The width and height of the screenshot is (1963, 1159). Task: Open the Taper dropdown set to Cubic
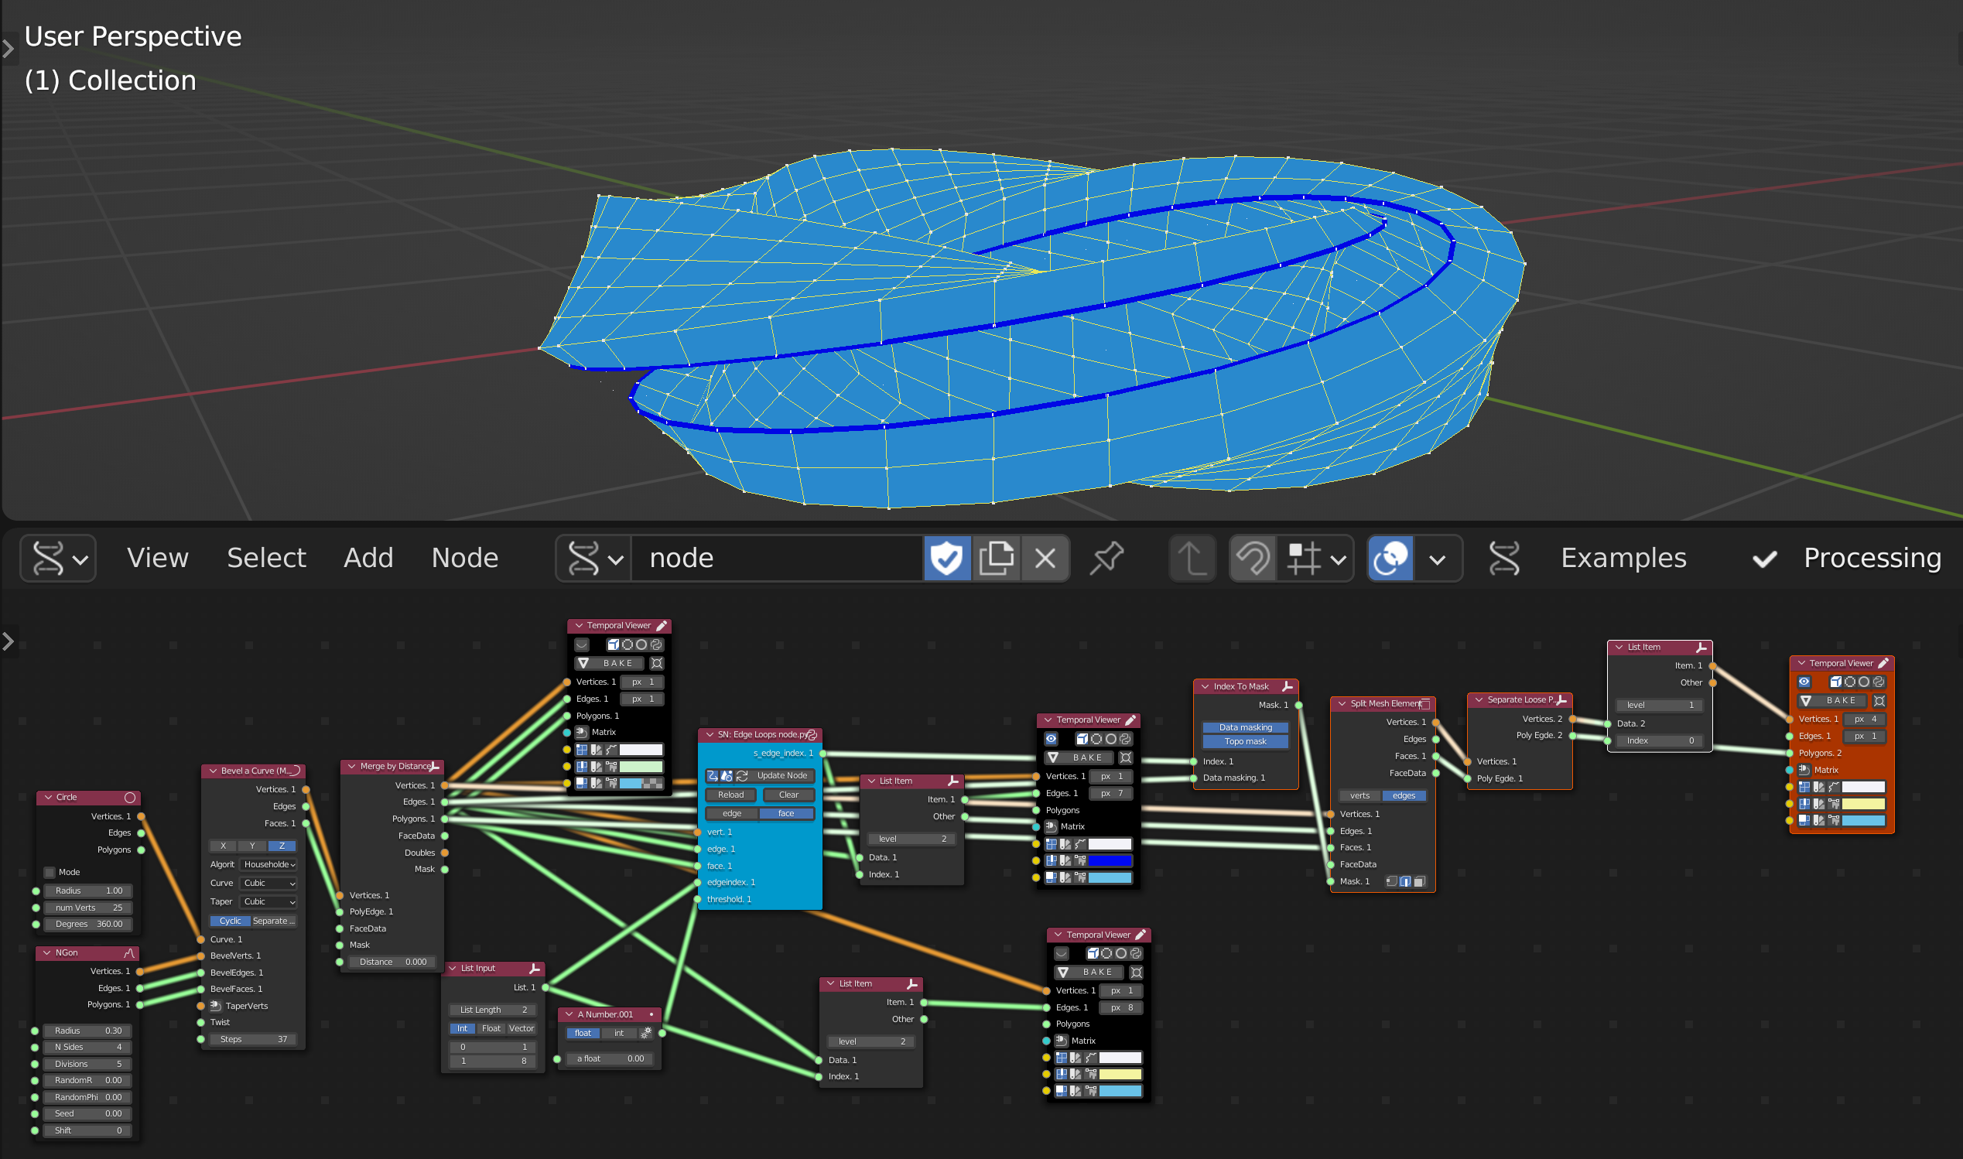268,901
